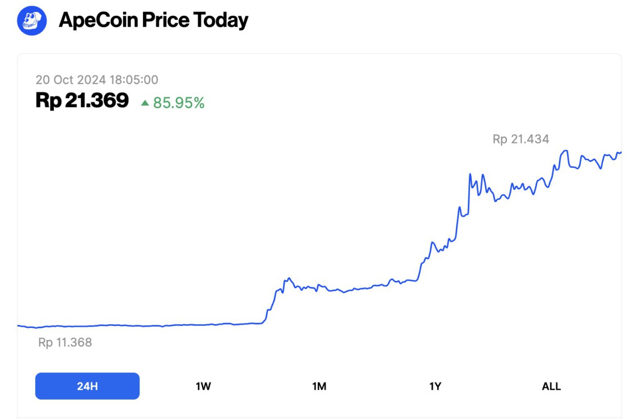View the 1Y price history

(x=435, y=386)
